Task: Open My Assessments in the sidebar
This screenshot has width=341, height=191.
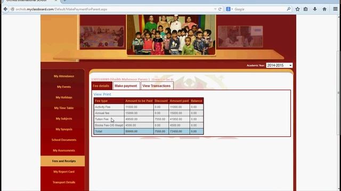Action: click(64, 151)
